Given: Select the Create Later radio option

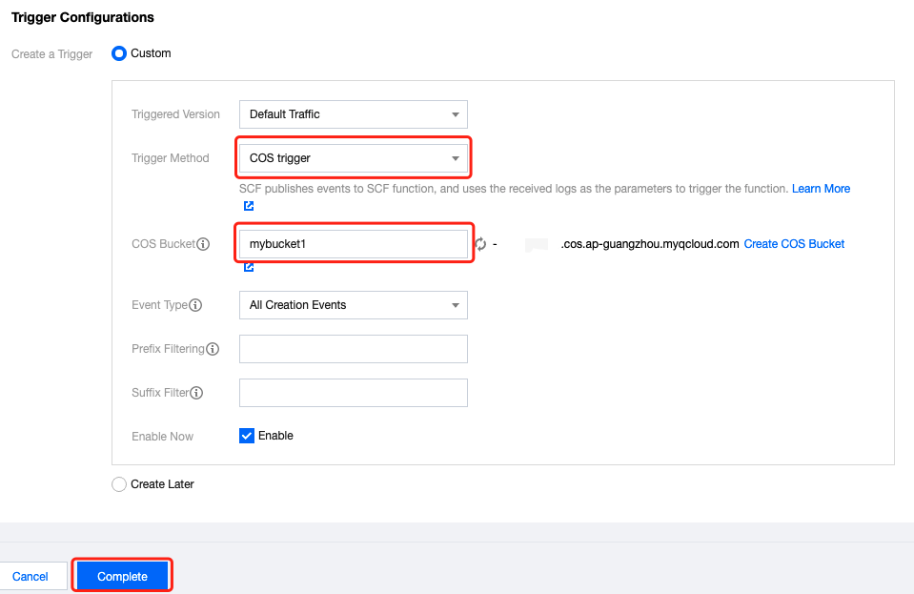Looking at the screenshot, I should click(119, 484).
